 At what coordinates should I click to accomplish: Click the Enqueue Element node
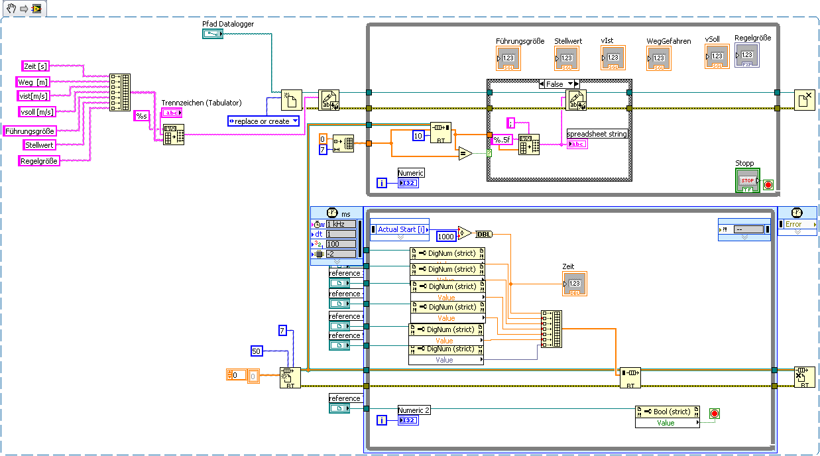(x=630, y=378)
